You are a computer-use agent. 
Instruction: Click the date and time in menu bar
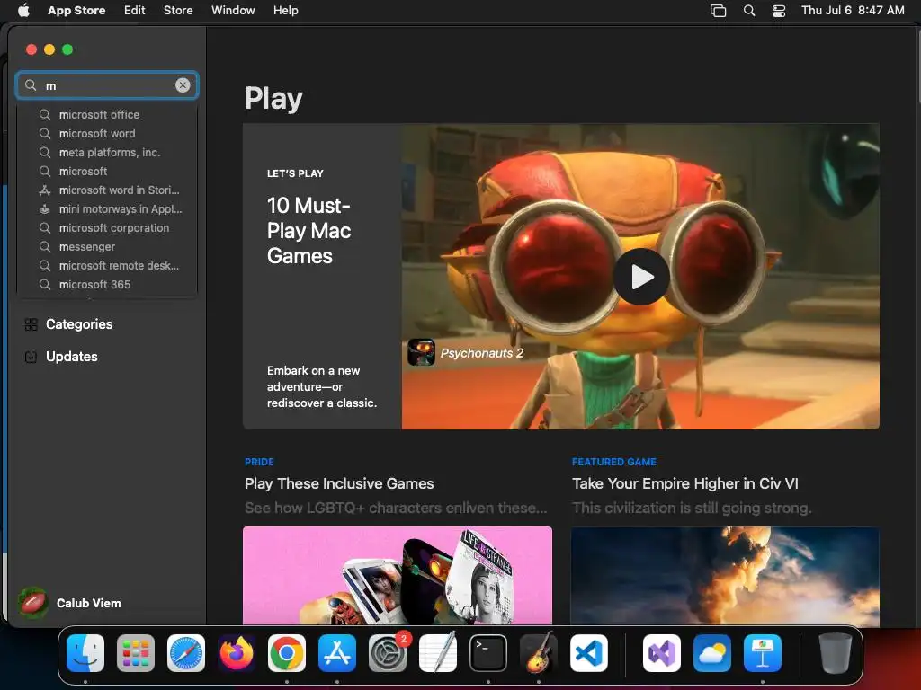(x=853, y=10)
